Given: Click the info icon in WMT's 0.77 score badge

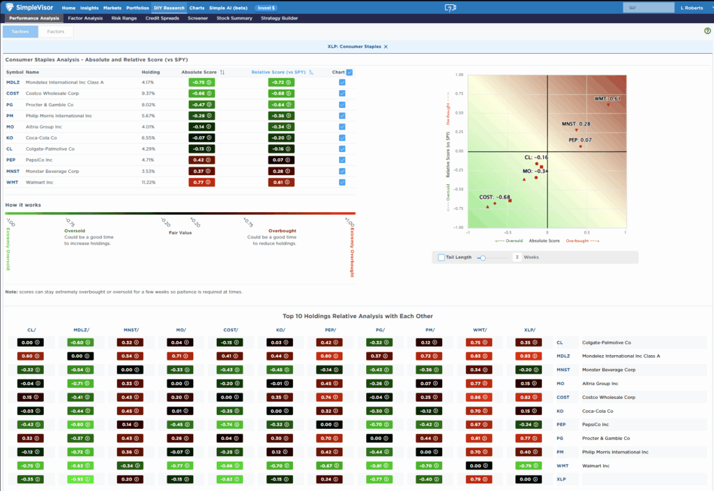Looking at the screenshot, I should coord(207,182).
